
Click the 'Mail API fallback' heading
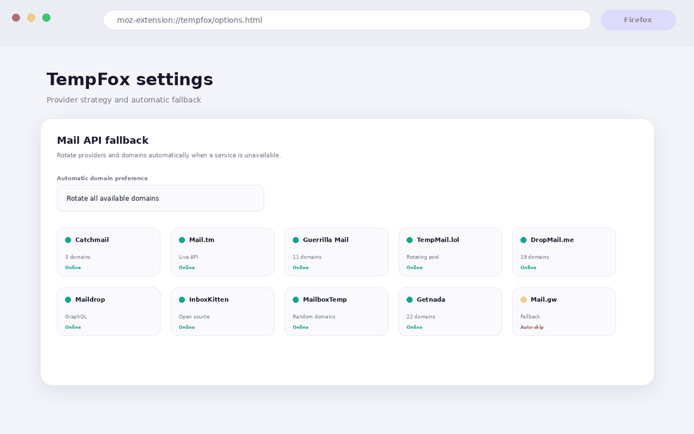(103, 140)
